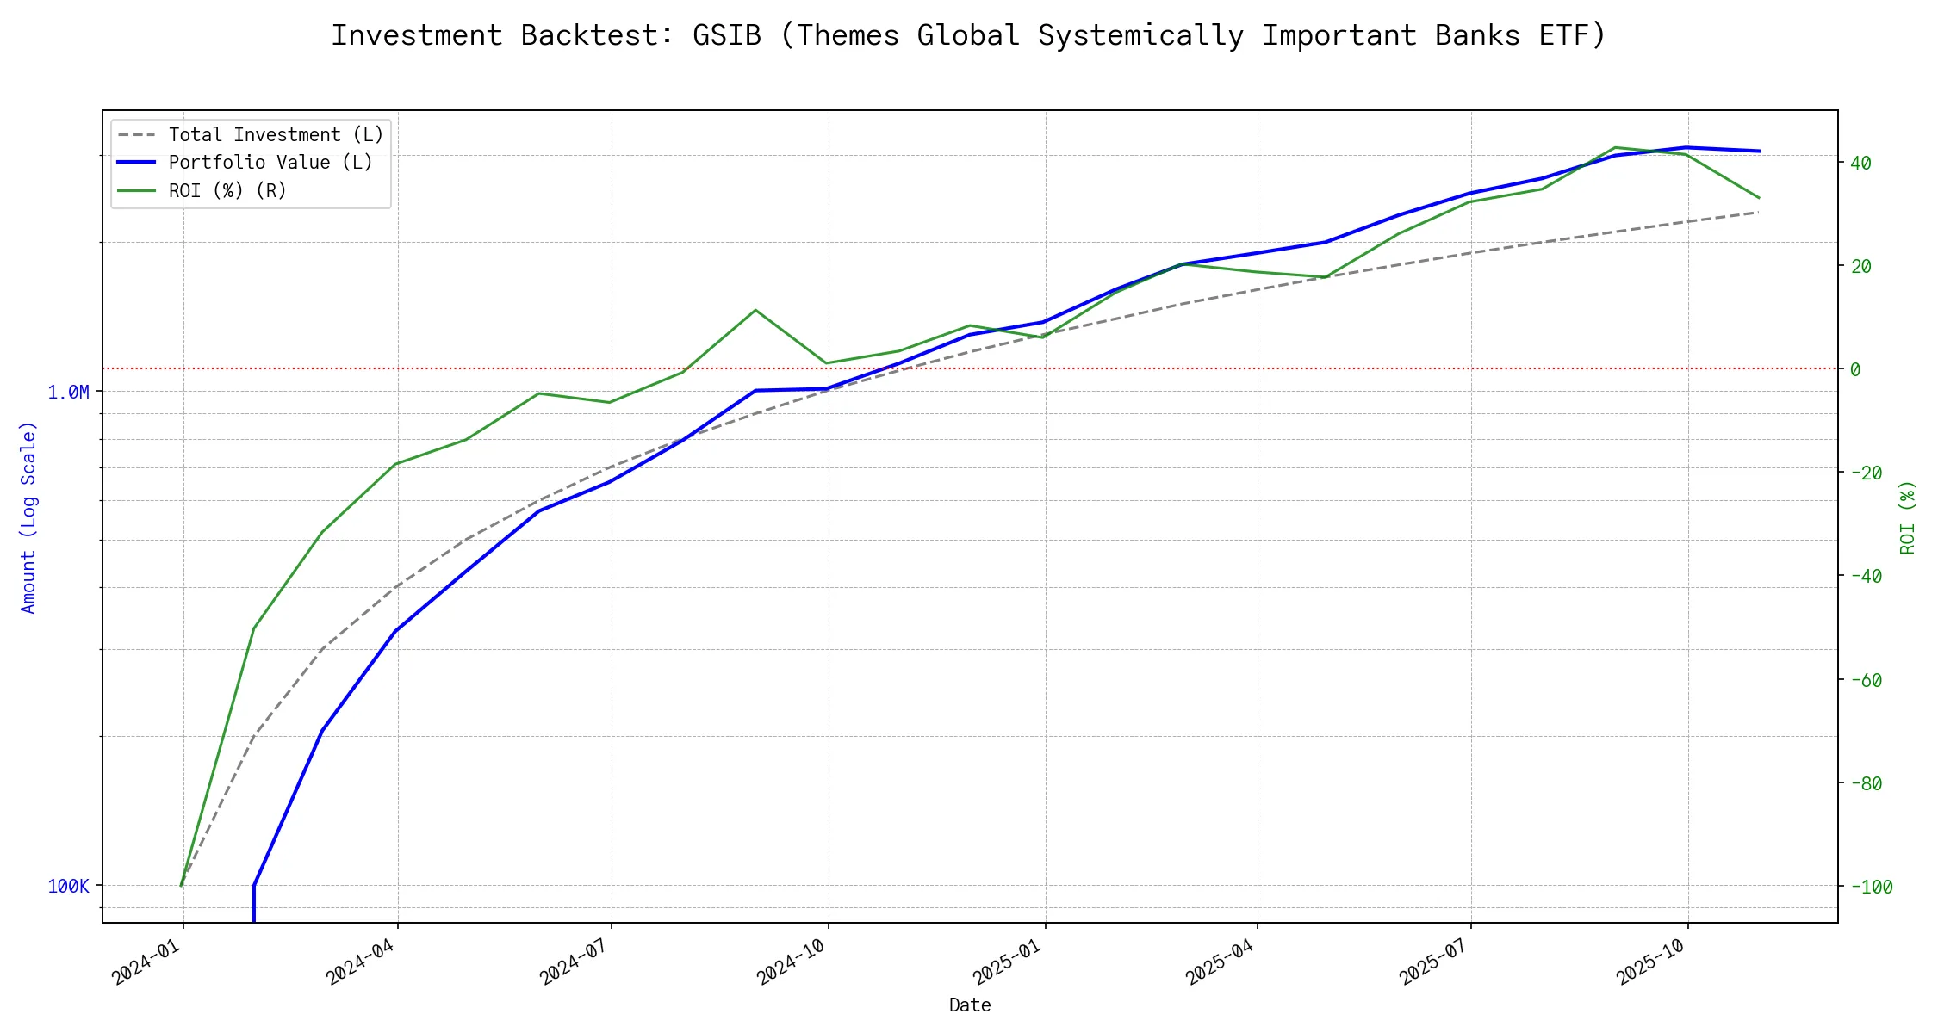Click the dashed gray legend line sample
This screenshot has height=1033, width=1938.
[x=137, y=135]
